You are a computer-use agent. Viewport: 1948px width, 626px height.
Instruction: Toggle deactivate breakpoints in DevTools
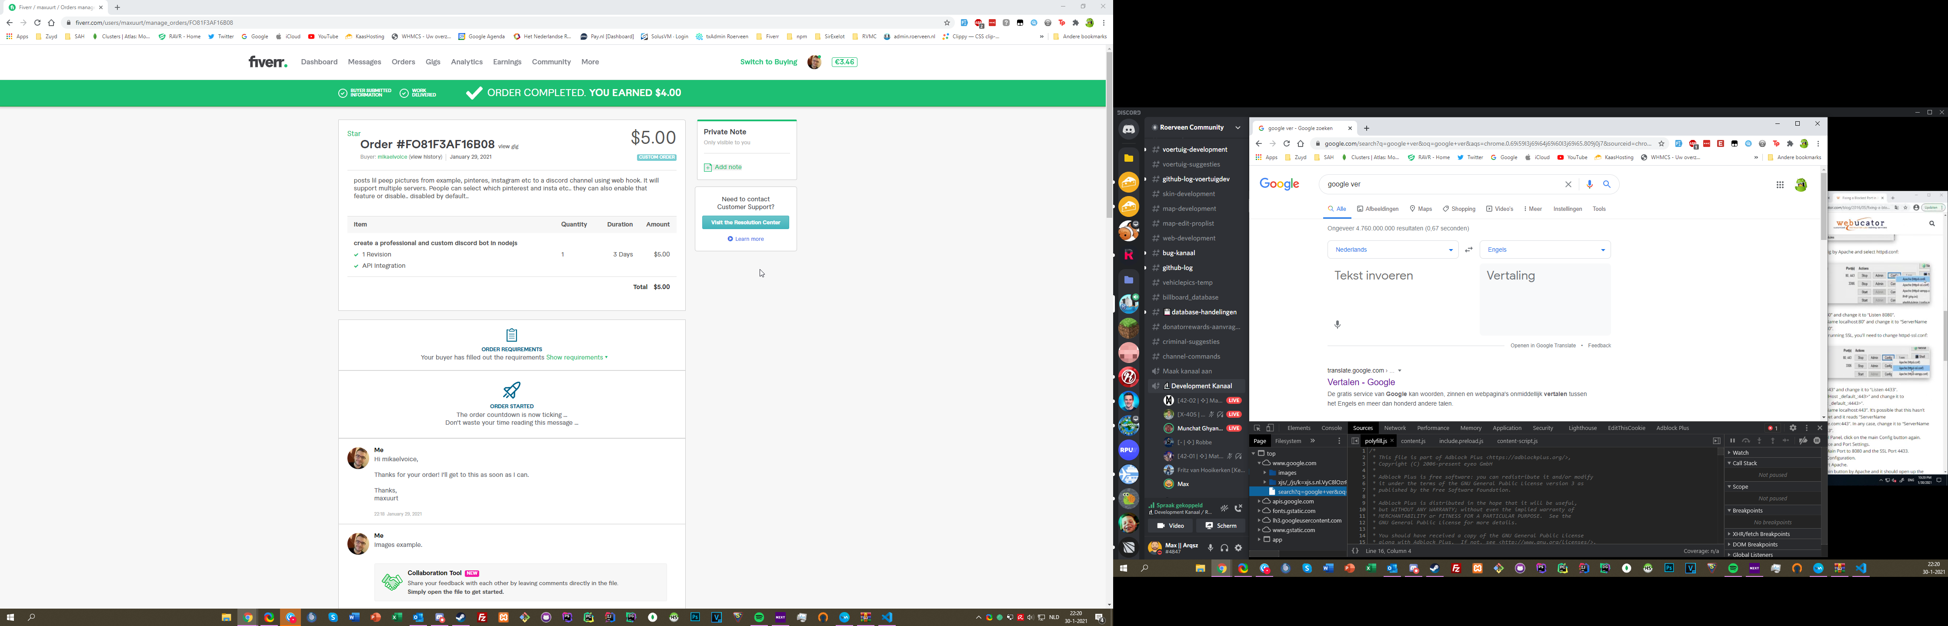coord(1803,441)
